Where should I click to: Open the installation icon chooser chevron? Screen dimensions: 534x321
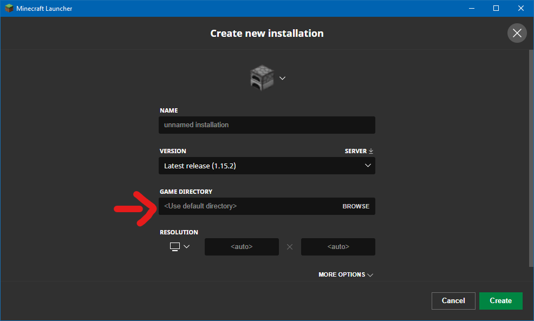pyautogui.click(x=282, y=78)
